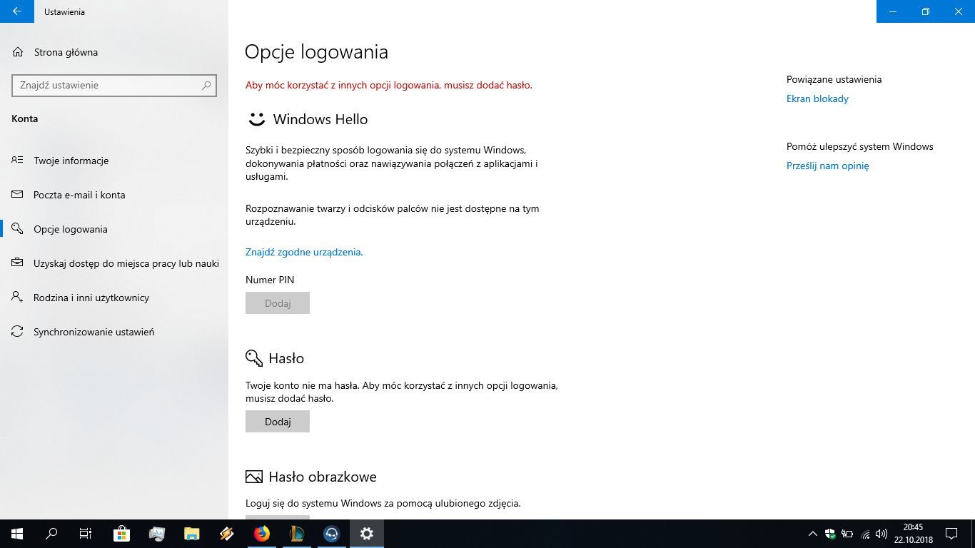Click Dodaj button under Hasło
This screenshot has height=548, width=975.
point(278,422)
